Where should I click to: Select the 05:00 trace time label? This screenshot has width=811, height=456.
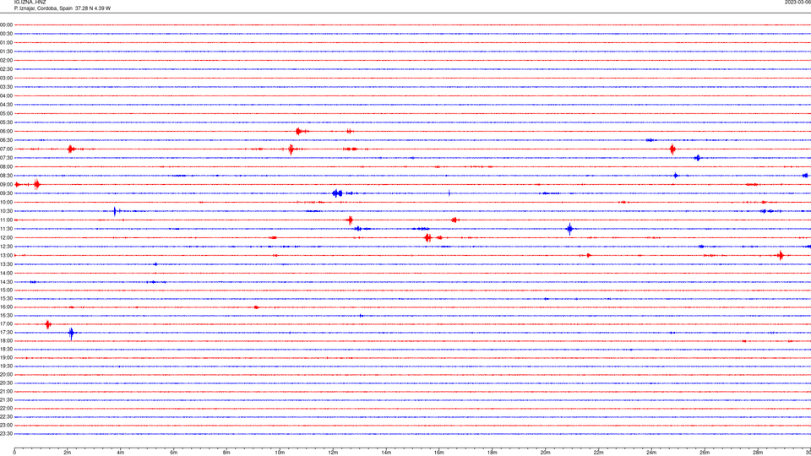(x=6, y=114)
